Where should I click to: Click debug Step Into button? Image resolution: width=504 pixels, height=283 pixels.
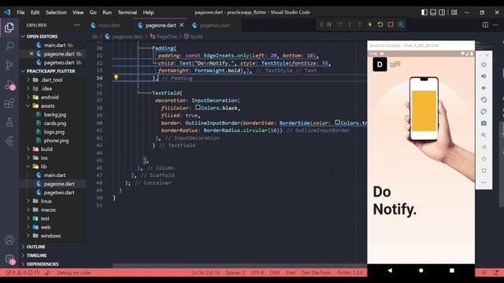[350, 24]
